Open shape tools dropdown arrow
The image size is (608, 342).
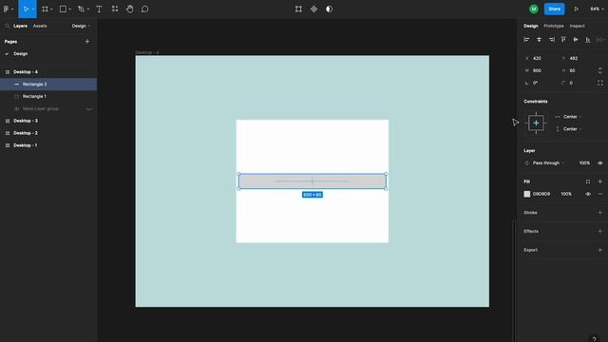coord(69,9)
